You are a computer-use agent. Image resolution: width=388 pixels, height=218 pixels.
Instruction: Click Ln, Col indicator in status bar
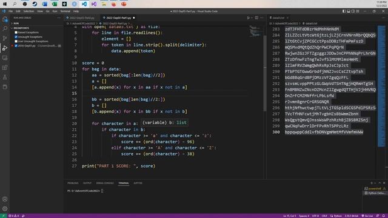click(x=290, y=216)
